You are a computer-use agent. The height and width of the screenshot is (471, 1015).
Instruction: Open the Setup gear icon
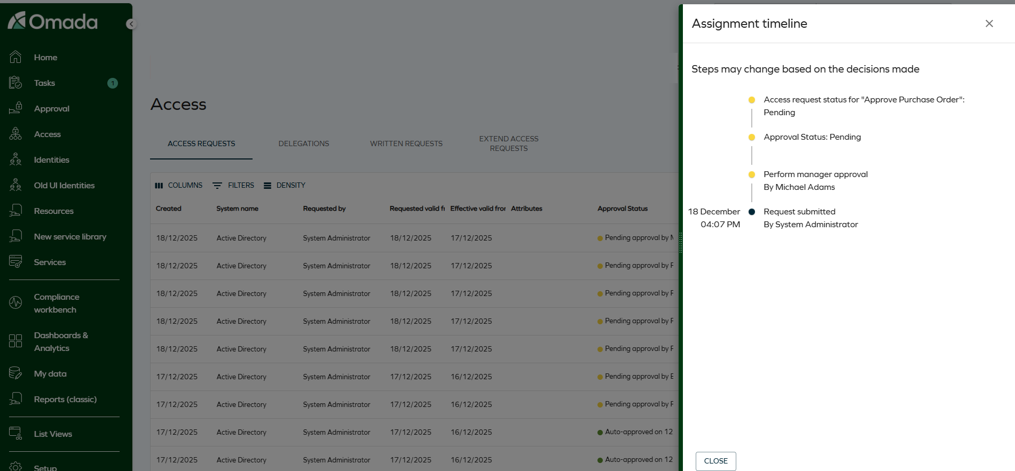[x=15, y=466]
